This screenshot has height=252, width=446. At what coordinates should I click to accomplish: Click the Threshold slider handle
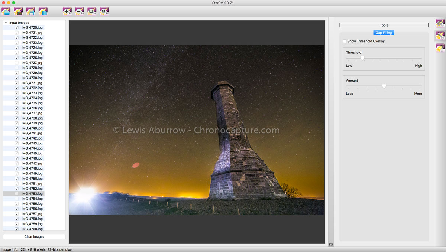[362, 58]
